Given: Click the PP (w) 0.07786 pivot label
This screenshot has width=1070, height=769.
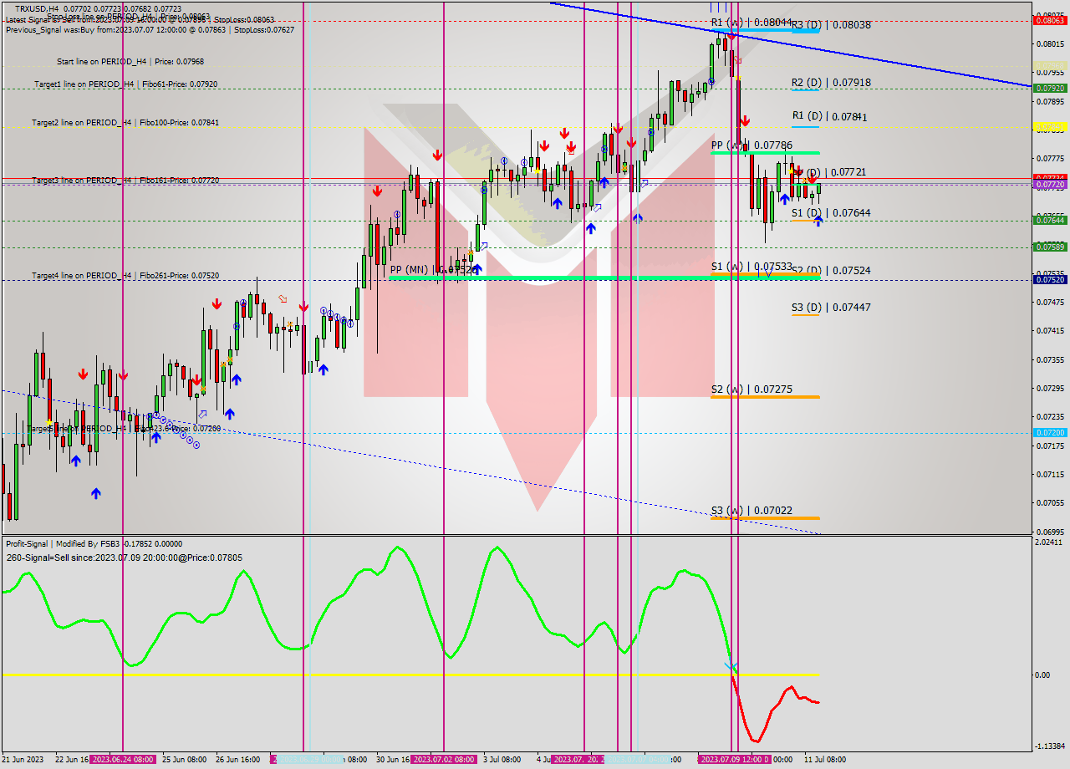Looking at the screenshot, I should (752, 145).
